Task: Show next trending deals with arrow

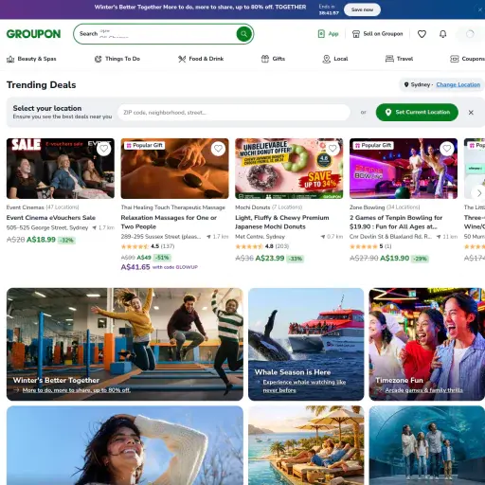Action: pos(478,193)
